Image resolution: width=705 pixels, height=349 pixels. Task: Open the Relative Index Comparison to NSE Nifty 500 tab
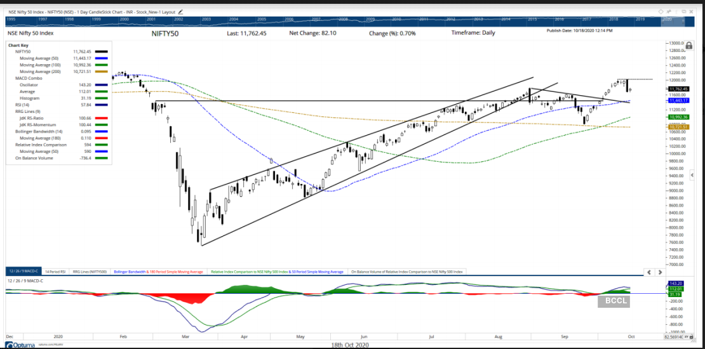point(278,272)
